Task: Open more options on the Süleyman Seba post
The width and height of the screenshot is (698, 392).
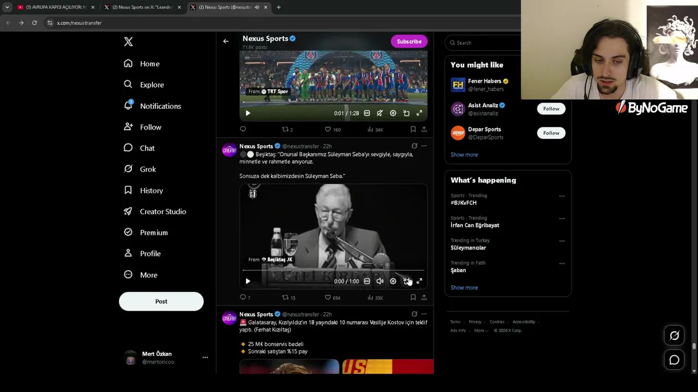Action: 424,146
